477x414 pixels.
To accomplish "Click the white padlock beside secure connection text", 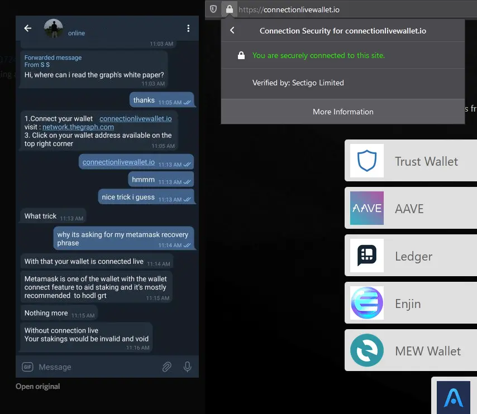I will coord(241,55).
